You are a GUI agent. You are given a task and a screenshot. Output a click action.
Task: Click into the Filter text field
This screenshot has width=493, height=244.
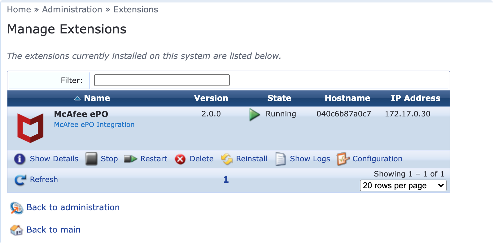point(162,80)
